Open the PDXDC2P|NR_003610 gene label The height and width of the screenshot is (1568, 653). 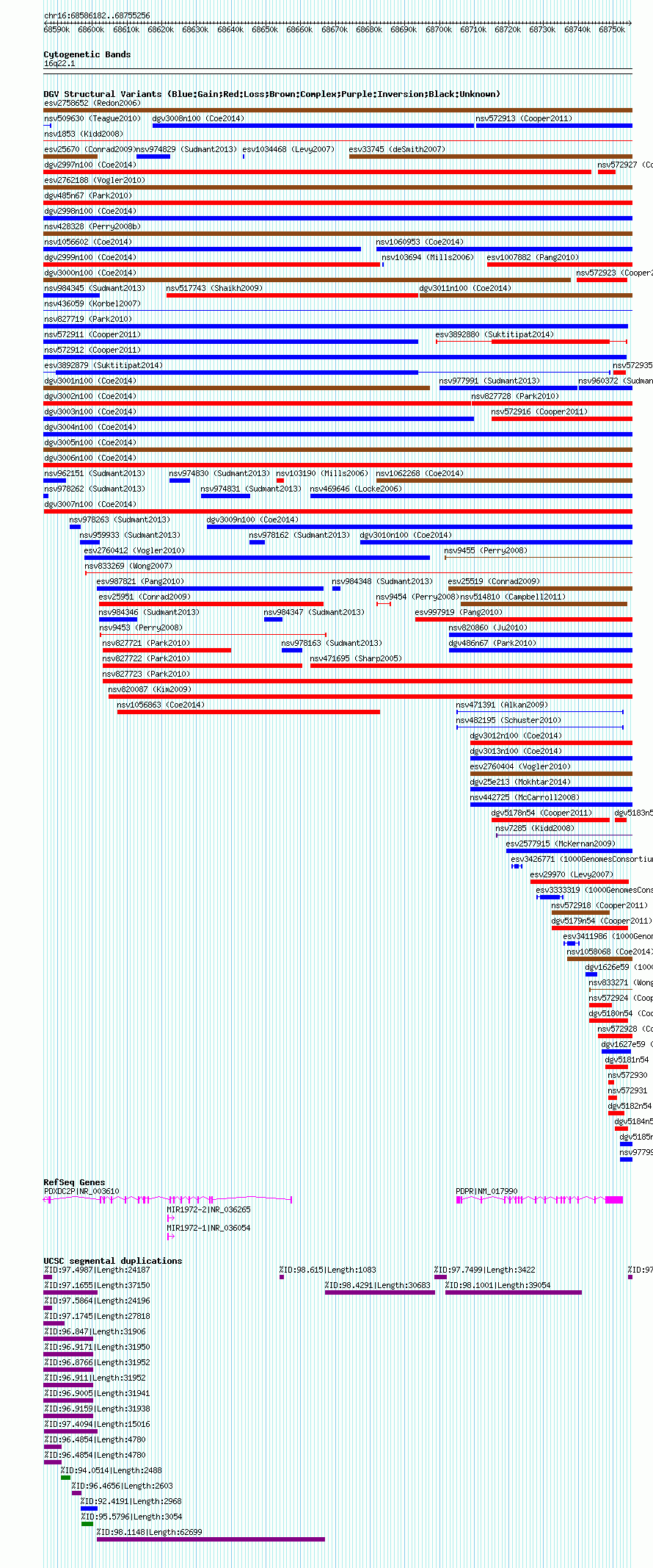point(81,1192)
